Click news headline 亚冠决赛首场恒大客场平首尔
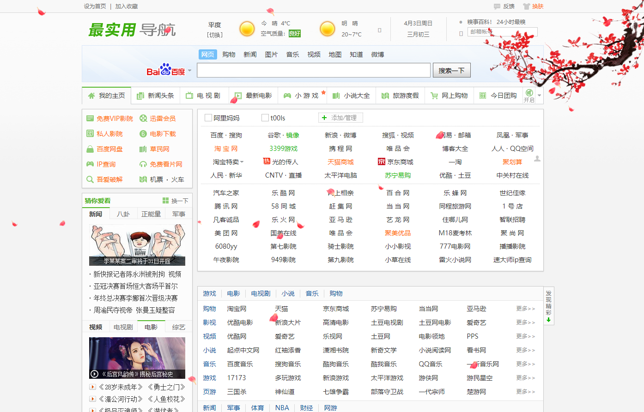 [x=136, y=286]
